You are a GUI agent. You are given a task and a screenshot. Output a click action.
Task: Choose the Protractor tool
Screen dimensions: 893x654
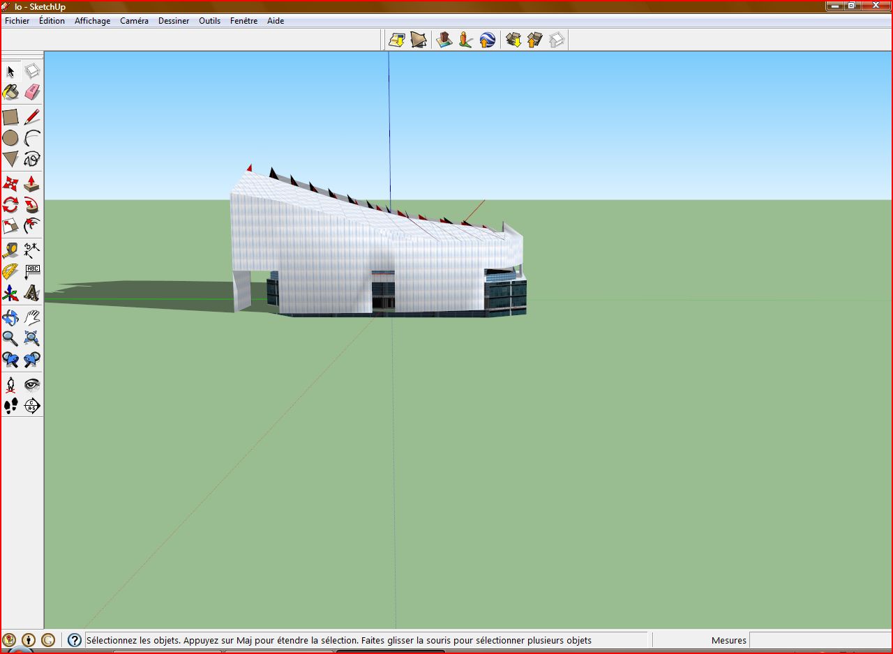pos(10,272)
